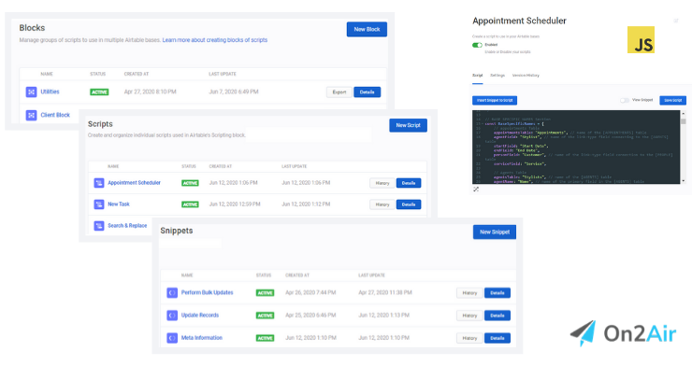Click the Search & Replace script icon
This screenshot has height=366, width=692.
point(99,226)
